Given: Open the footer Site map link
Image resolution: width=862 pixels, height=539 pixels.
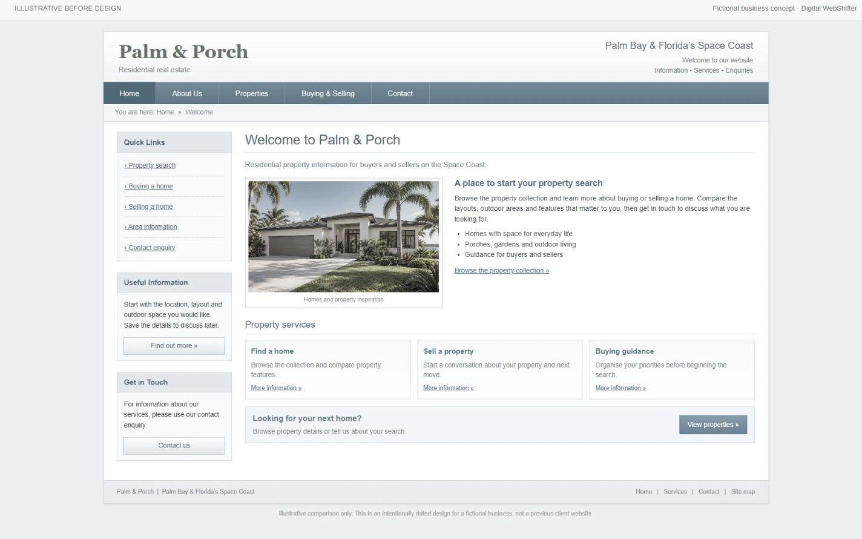Looking at the screenshot, I should click(x=743, y=492).
